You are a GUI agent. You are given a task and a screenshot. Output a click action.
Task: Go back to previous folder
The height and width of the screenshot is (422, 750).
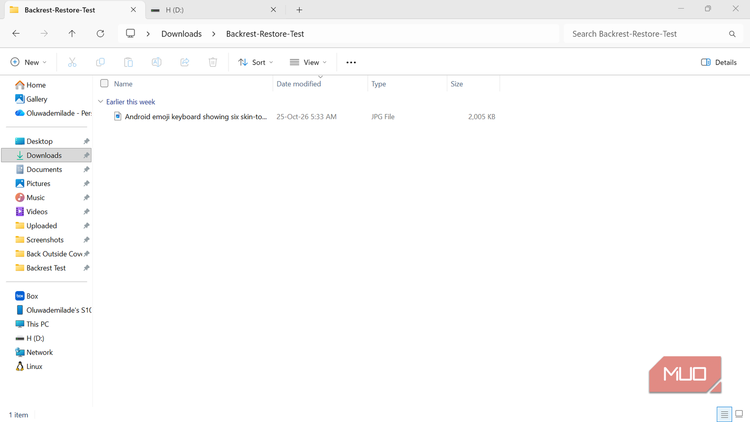point(16,34)
